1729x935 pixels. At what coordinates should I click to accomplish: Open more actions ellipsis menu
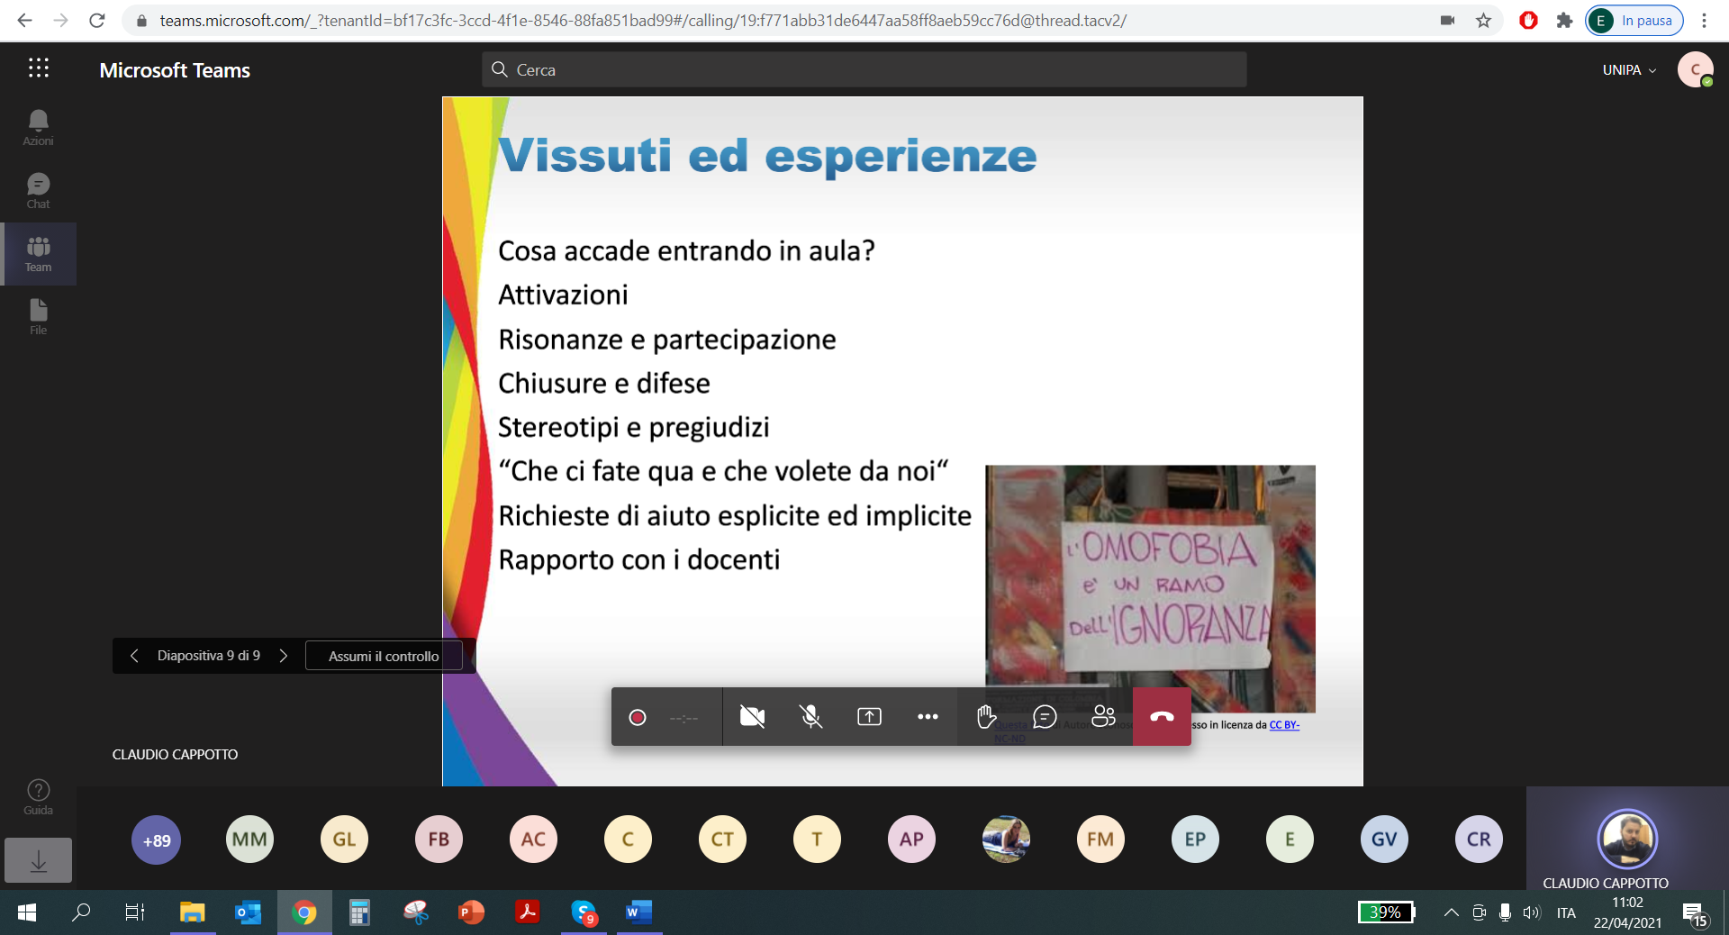pyautogui.click(x=928, y=717)
